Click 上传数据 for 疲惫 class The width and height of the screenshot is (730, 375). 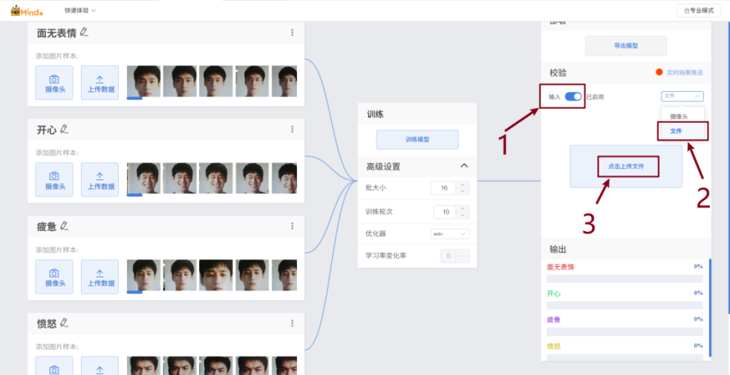tap(100, 276)
